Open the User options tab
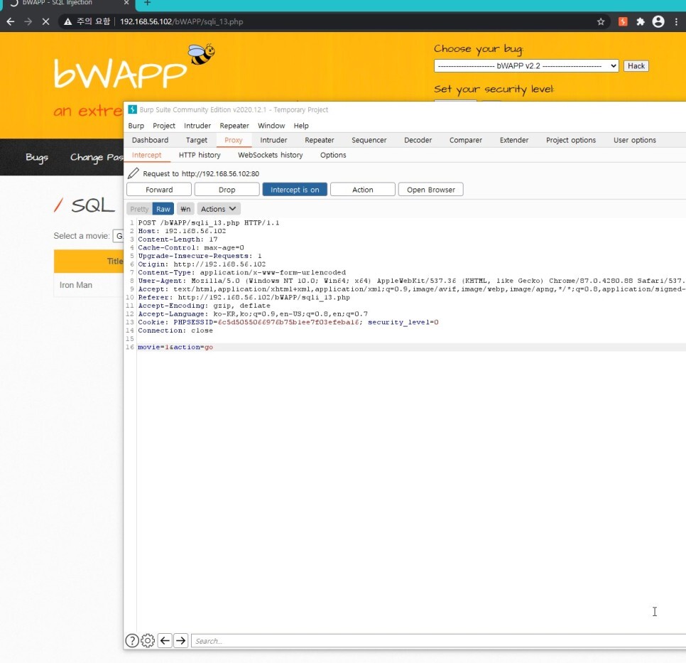This screenshot has width=686, height=663. click(x=634, y=140)
